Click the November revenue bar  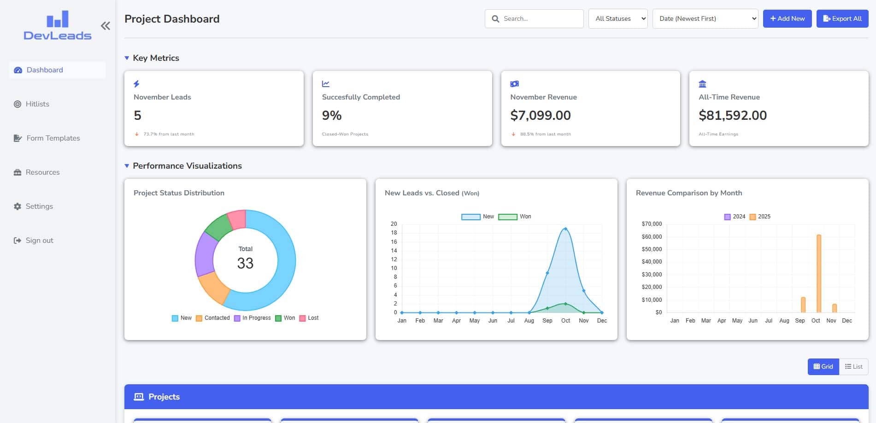point(835,308)
